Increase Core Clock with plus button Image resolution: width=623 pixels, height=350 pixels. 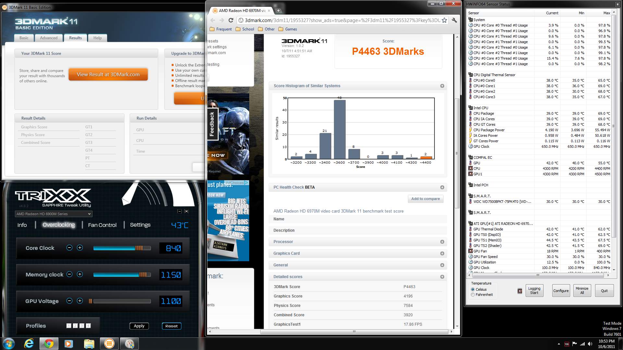point(80,248)
